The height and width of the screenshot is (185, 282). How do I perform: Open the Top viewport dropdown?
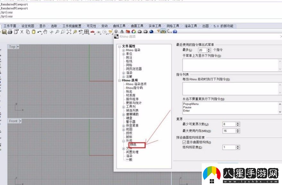[x=18, y=46]
